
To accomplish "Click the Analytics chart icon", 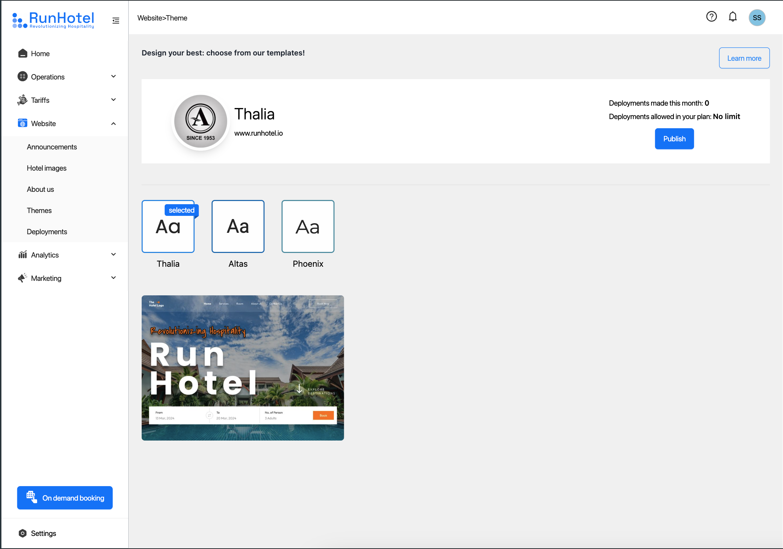I will (23, 254).
